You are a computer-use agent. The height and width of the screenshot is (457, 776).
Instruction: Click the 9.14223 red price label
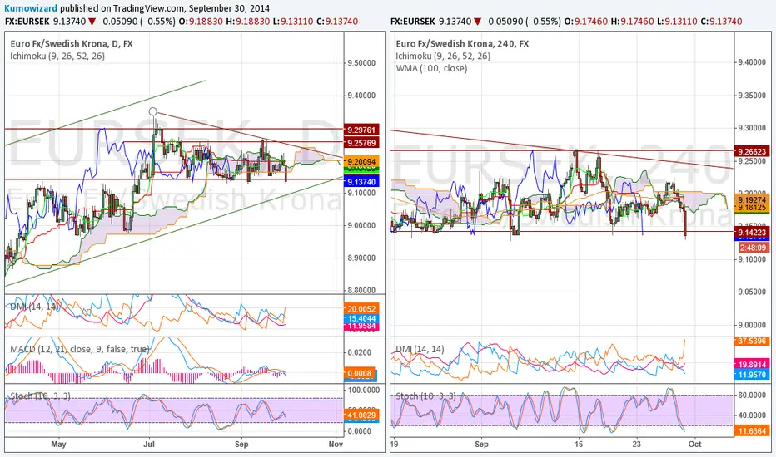[752, 232]
